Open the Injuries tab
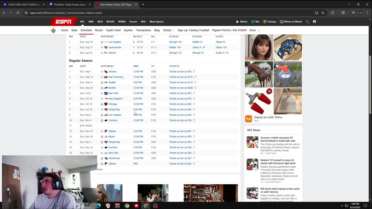The width and height of the screenshot is (372, 209). coord(128,30)
